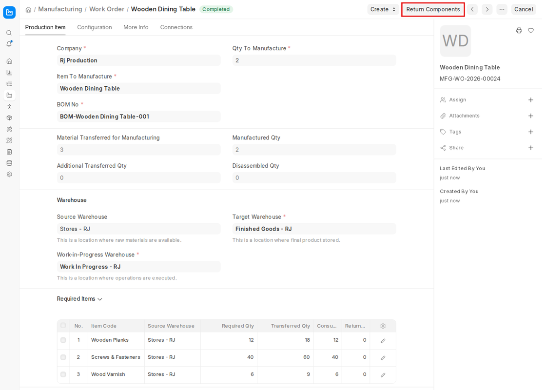
Task: Open the person figure sidebar icon
Action: point(9,107)
